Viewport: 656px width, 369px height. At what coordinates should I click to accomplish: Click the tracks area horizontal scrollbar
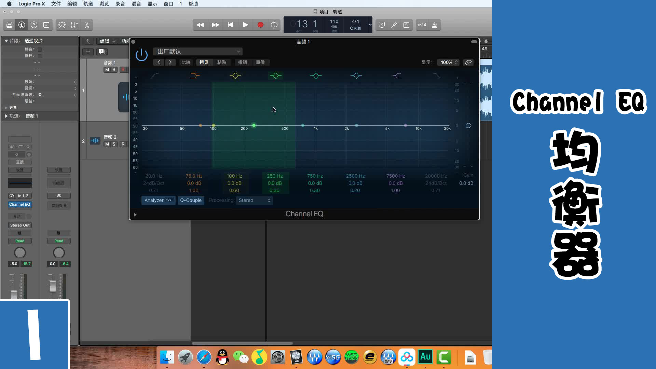[242, 343]
